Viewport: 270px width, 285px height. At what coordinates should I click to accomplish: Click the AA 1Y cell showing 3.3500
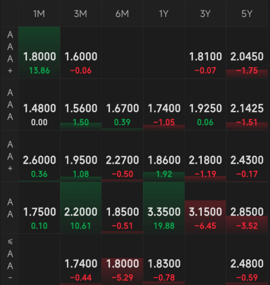coord(164,208)
